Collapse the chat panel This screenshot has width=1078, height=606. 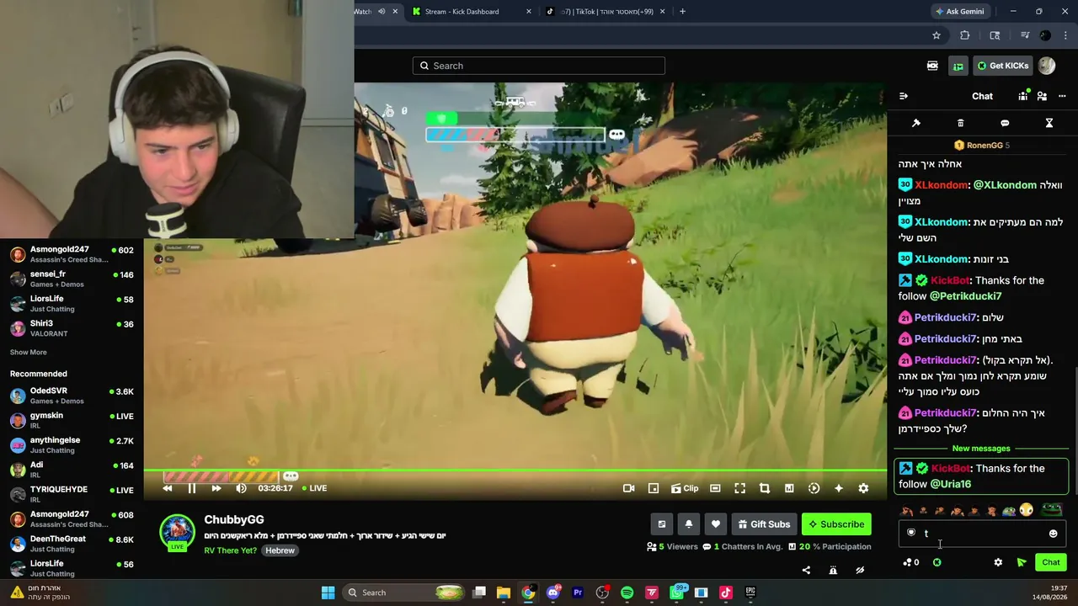click(904, 96)
